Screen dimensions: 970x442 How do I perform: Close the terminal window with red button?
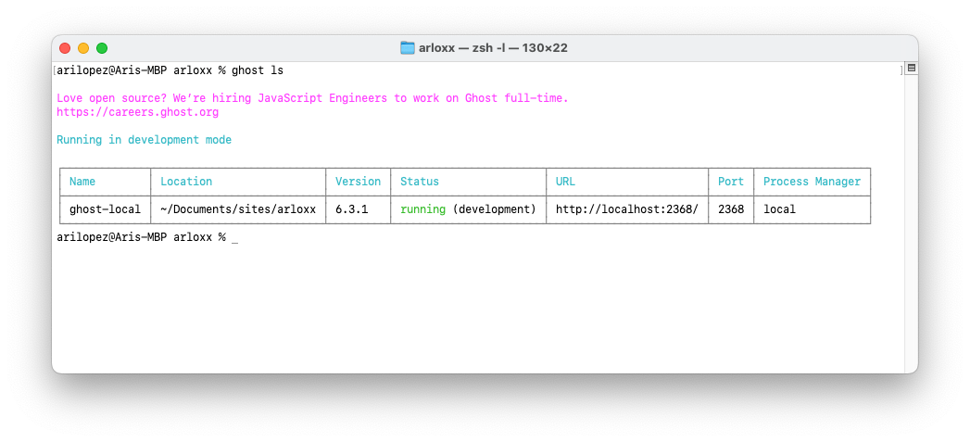point(65,48)
